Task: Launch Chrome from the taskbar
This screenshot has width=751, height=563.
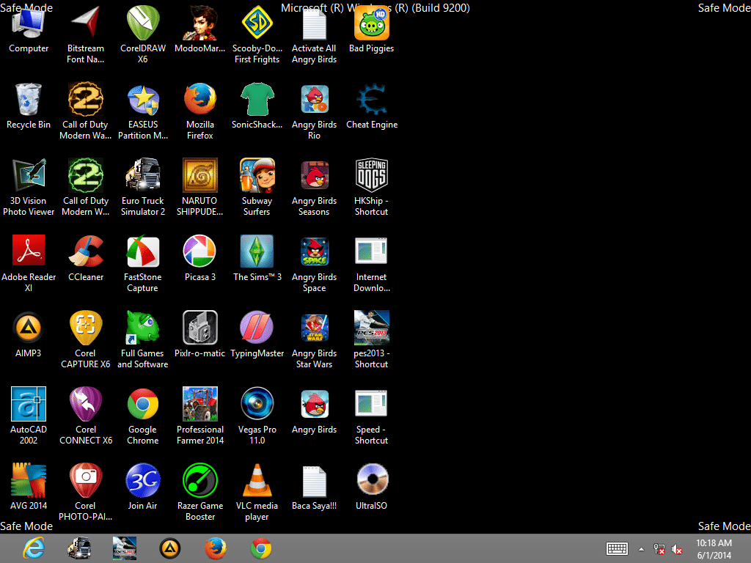Action: (261, 548)
